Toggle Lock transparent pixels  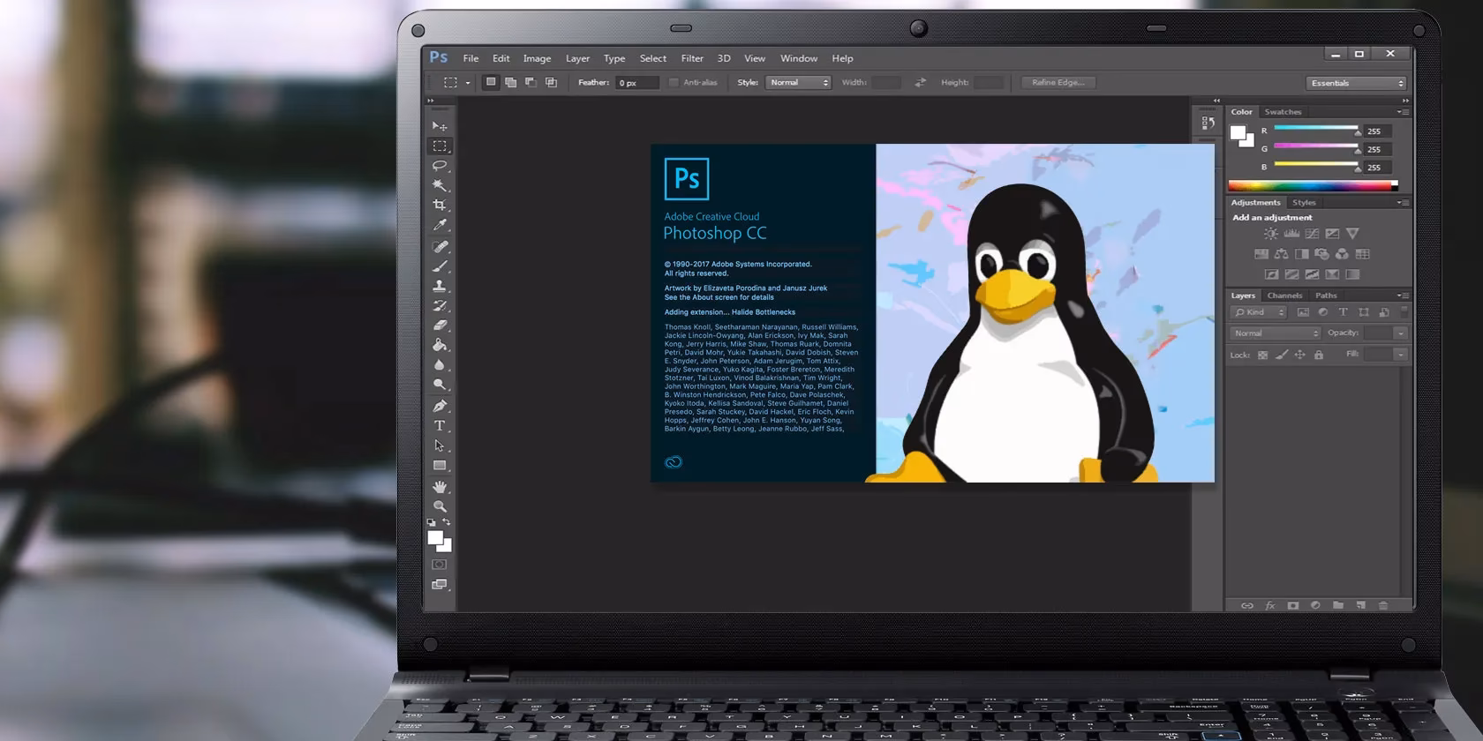coord(1262,355)
